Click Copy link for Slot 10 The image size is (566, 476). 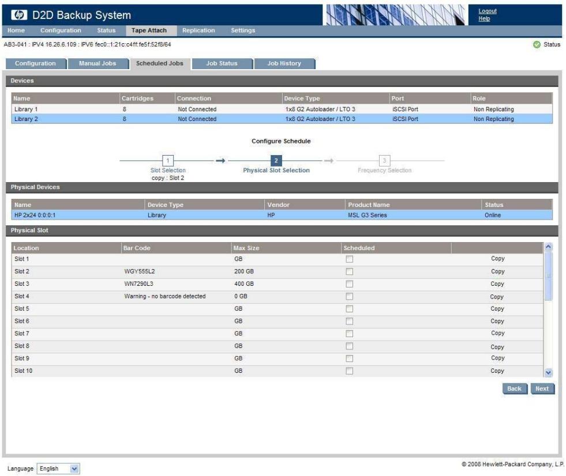(497, 371)
